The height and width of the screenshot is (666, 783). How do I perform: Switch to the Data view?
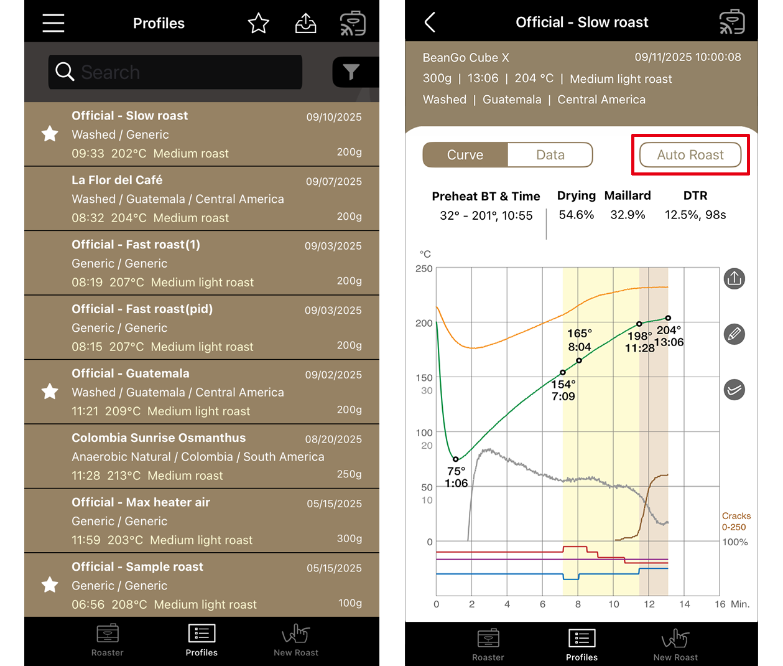point(550,155)
